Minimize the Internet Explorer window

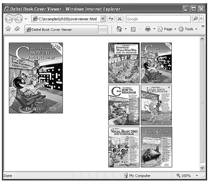click(x=186, y=9)
